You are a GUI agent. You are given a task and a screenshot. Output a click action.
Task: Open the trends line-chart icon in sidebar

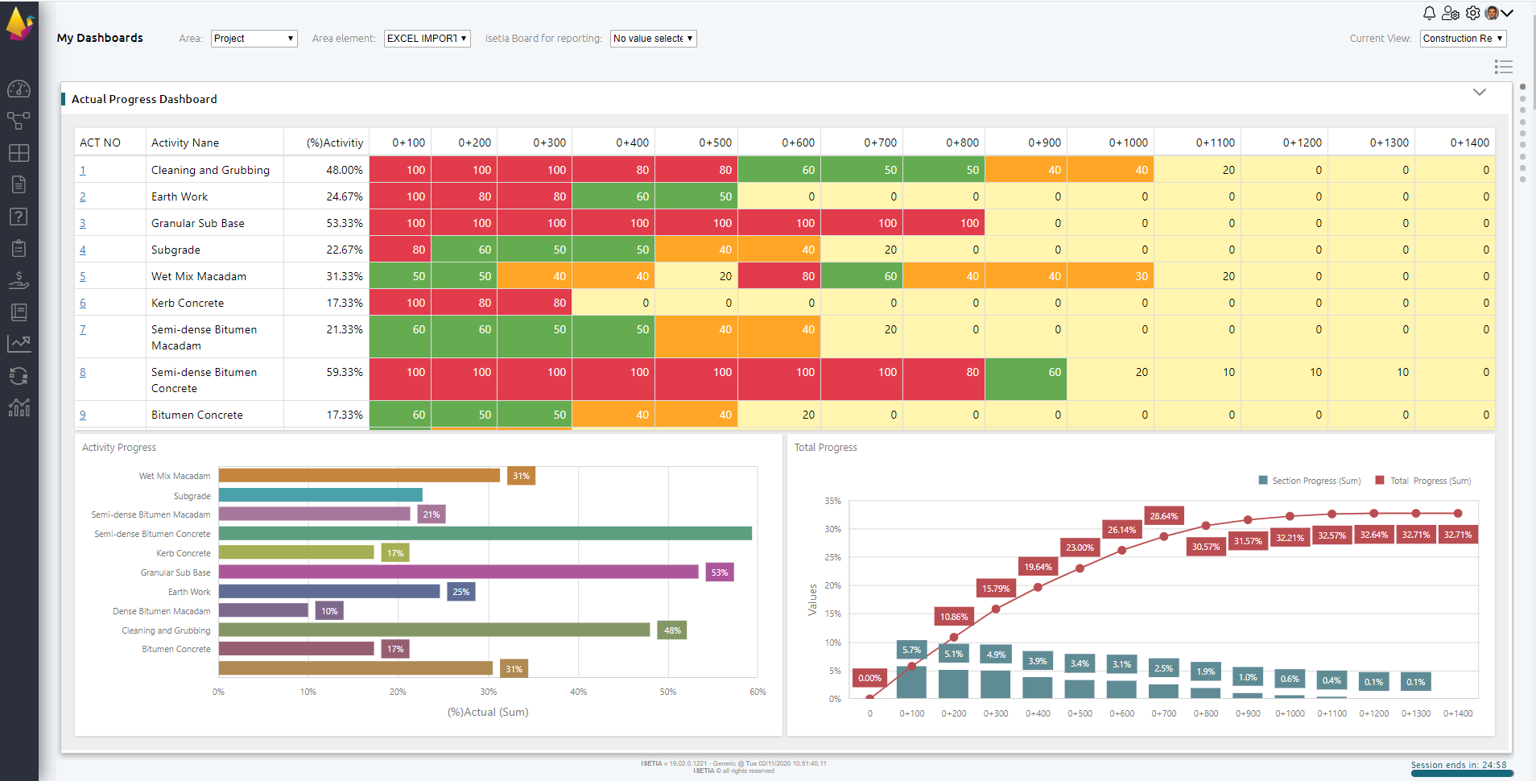[x=19, y=344]
